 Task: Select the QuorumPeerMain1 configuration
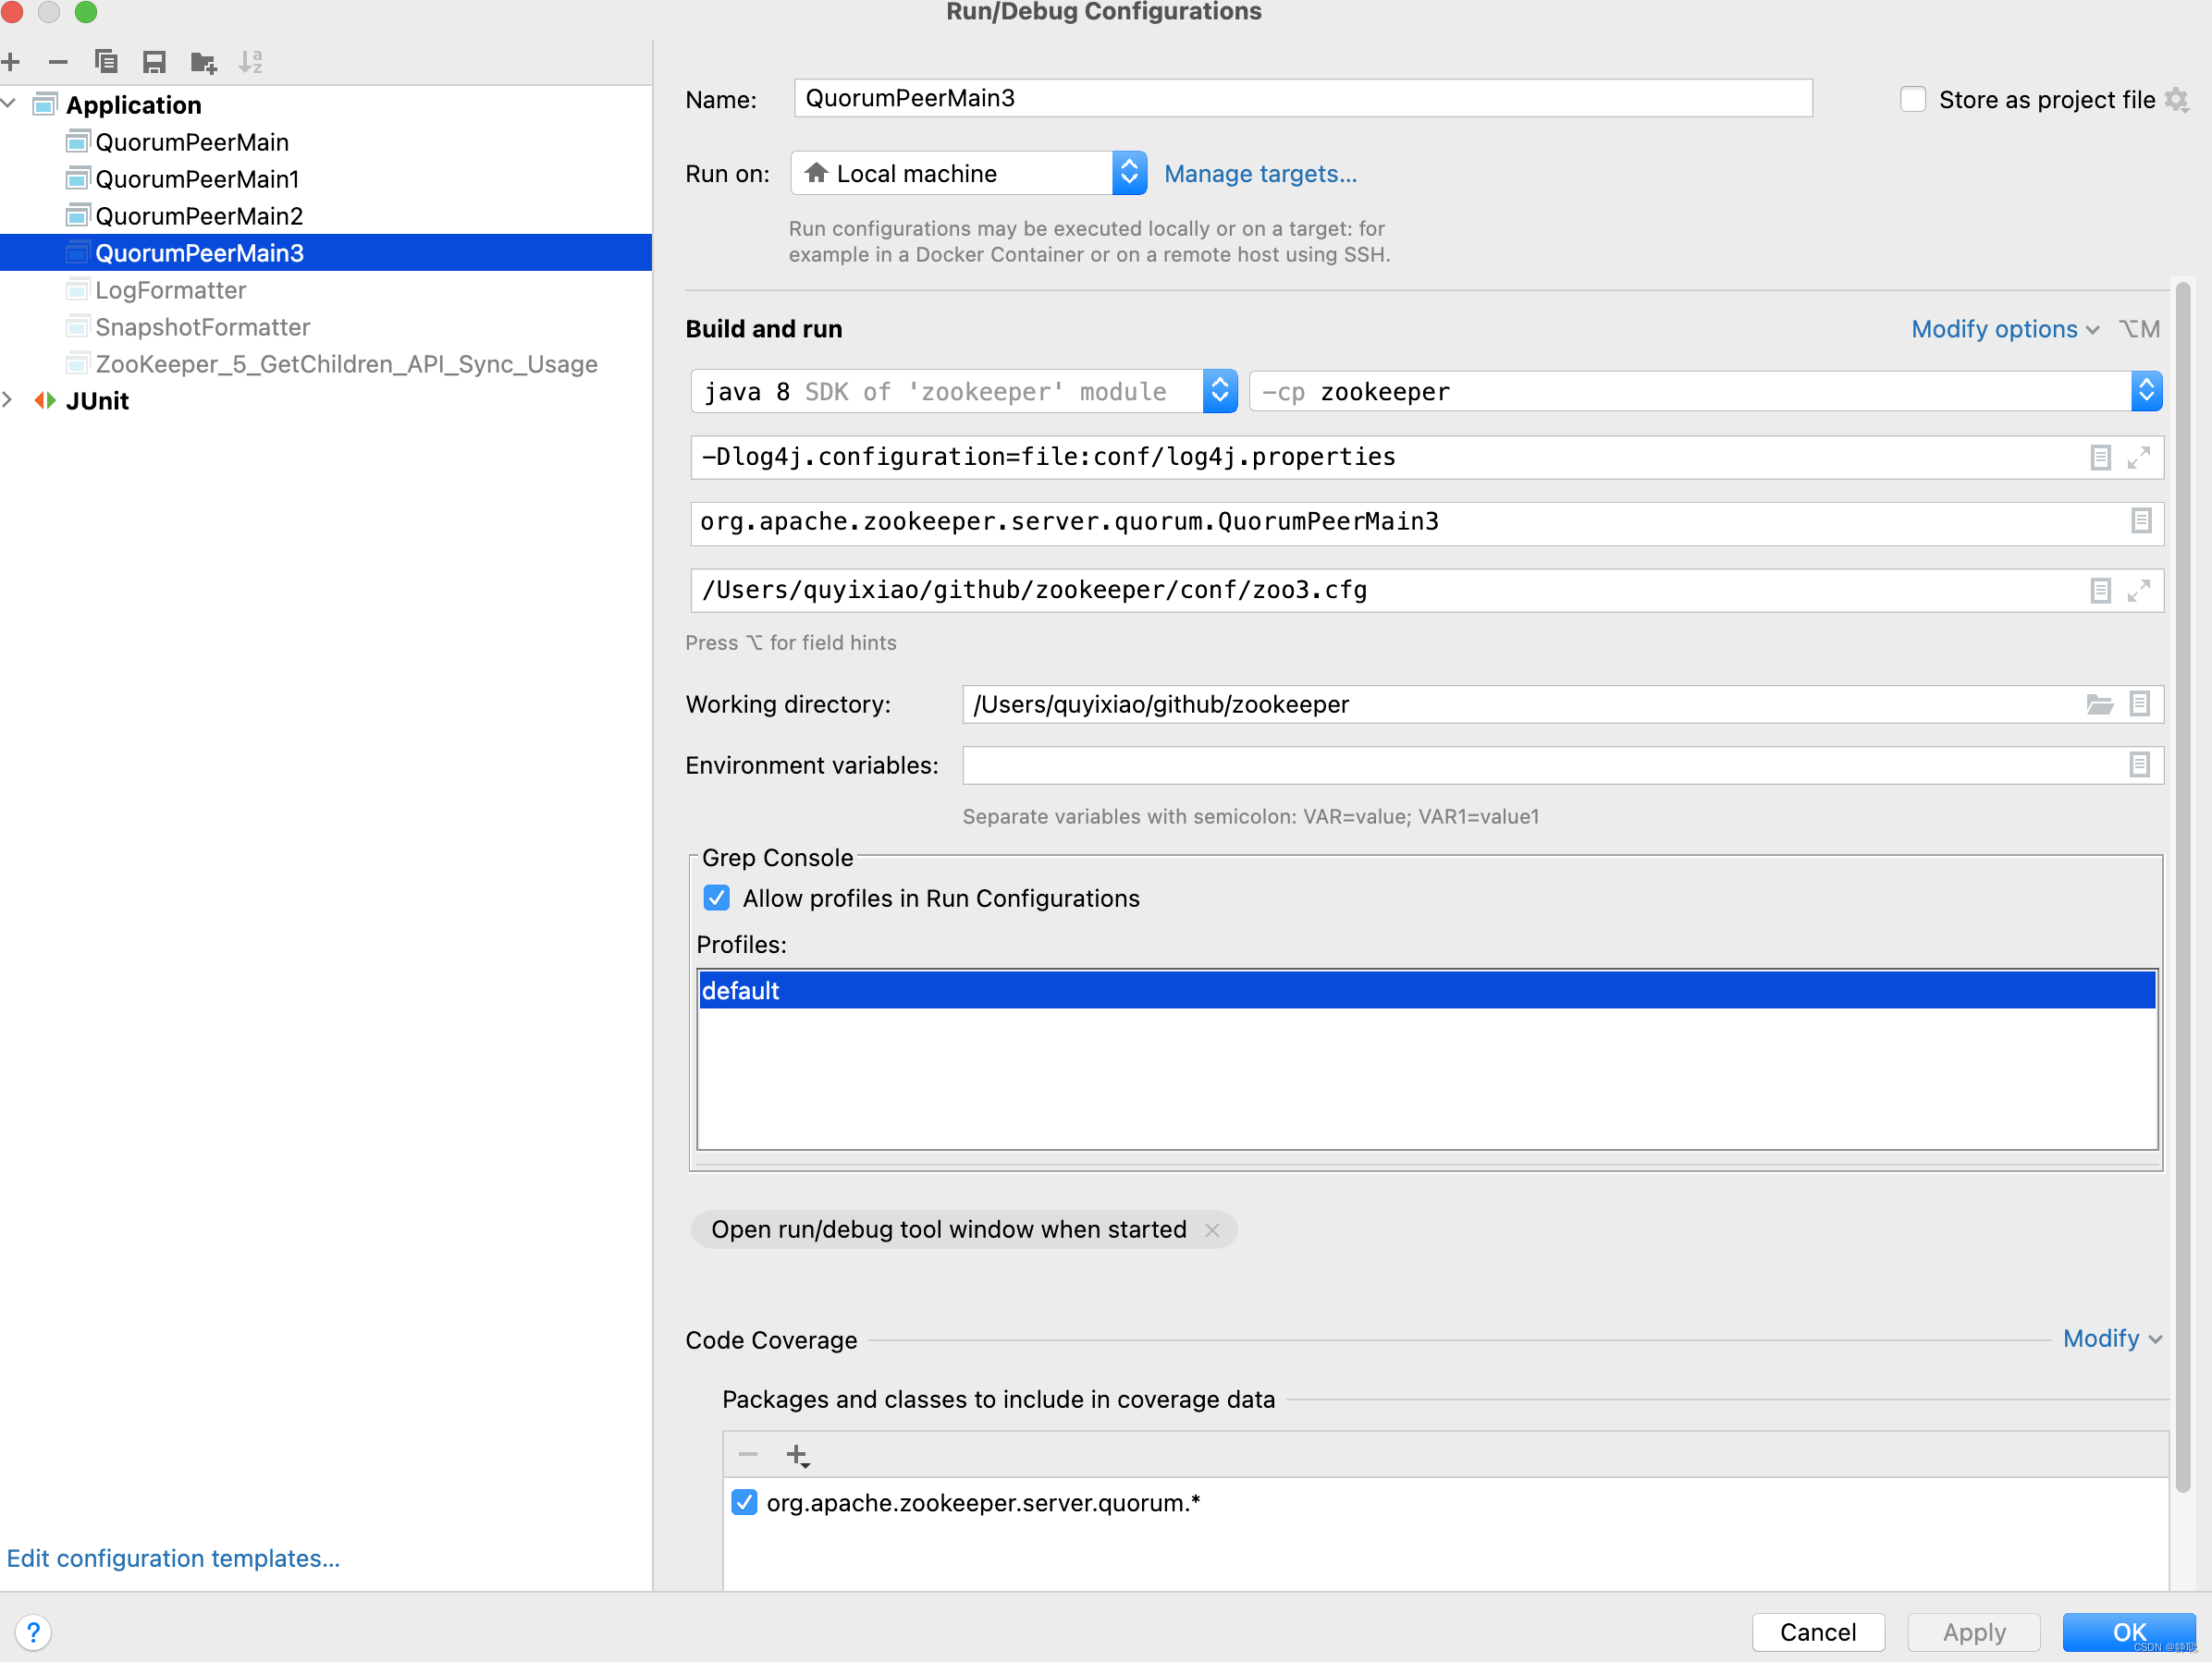197,179
